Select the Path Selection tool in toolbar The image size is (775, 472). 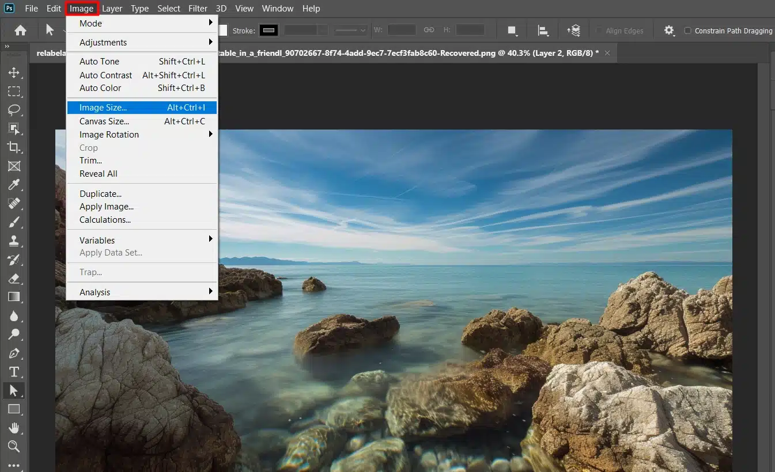(14, 390)
